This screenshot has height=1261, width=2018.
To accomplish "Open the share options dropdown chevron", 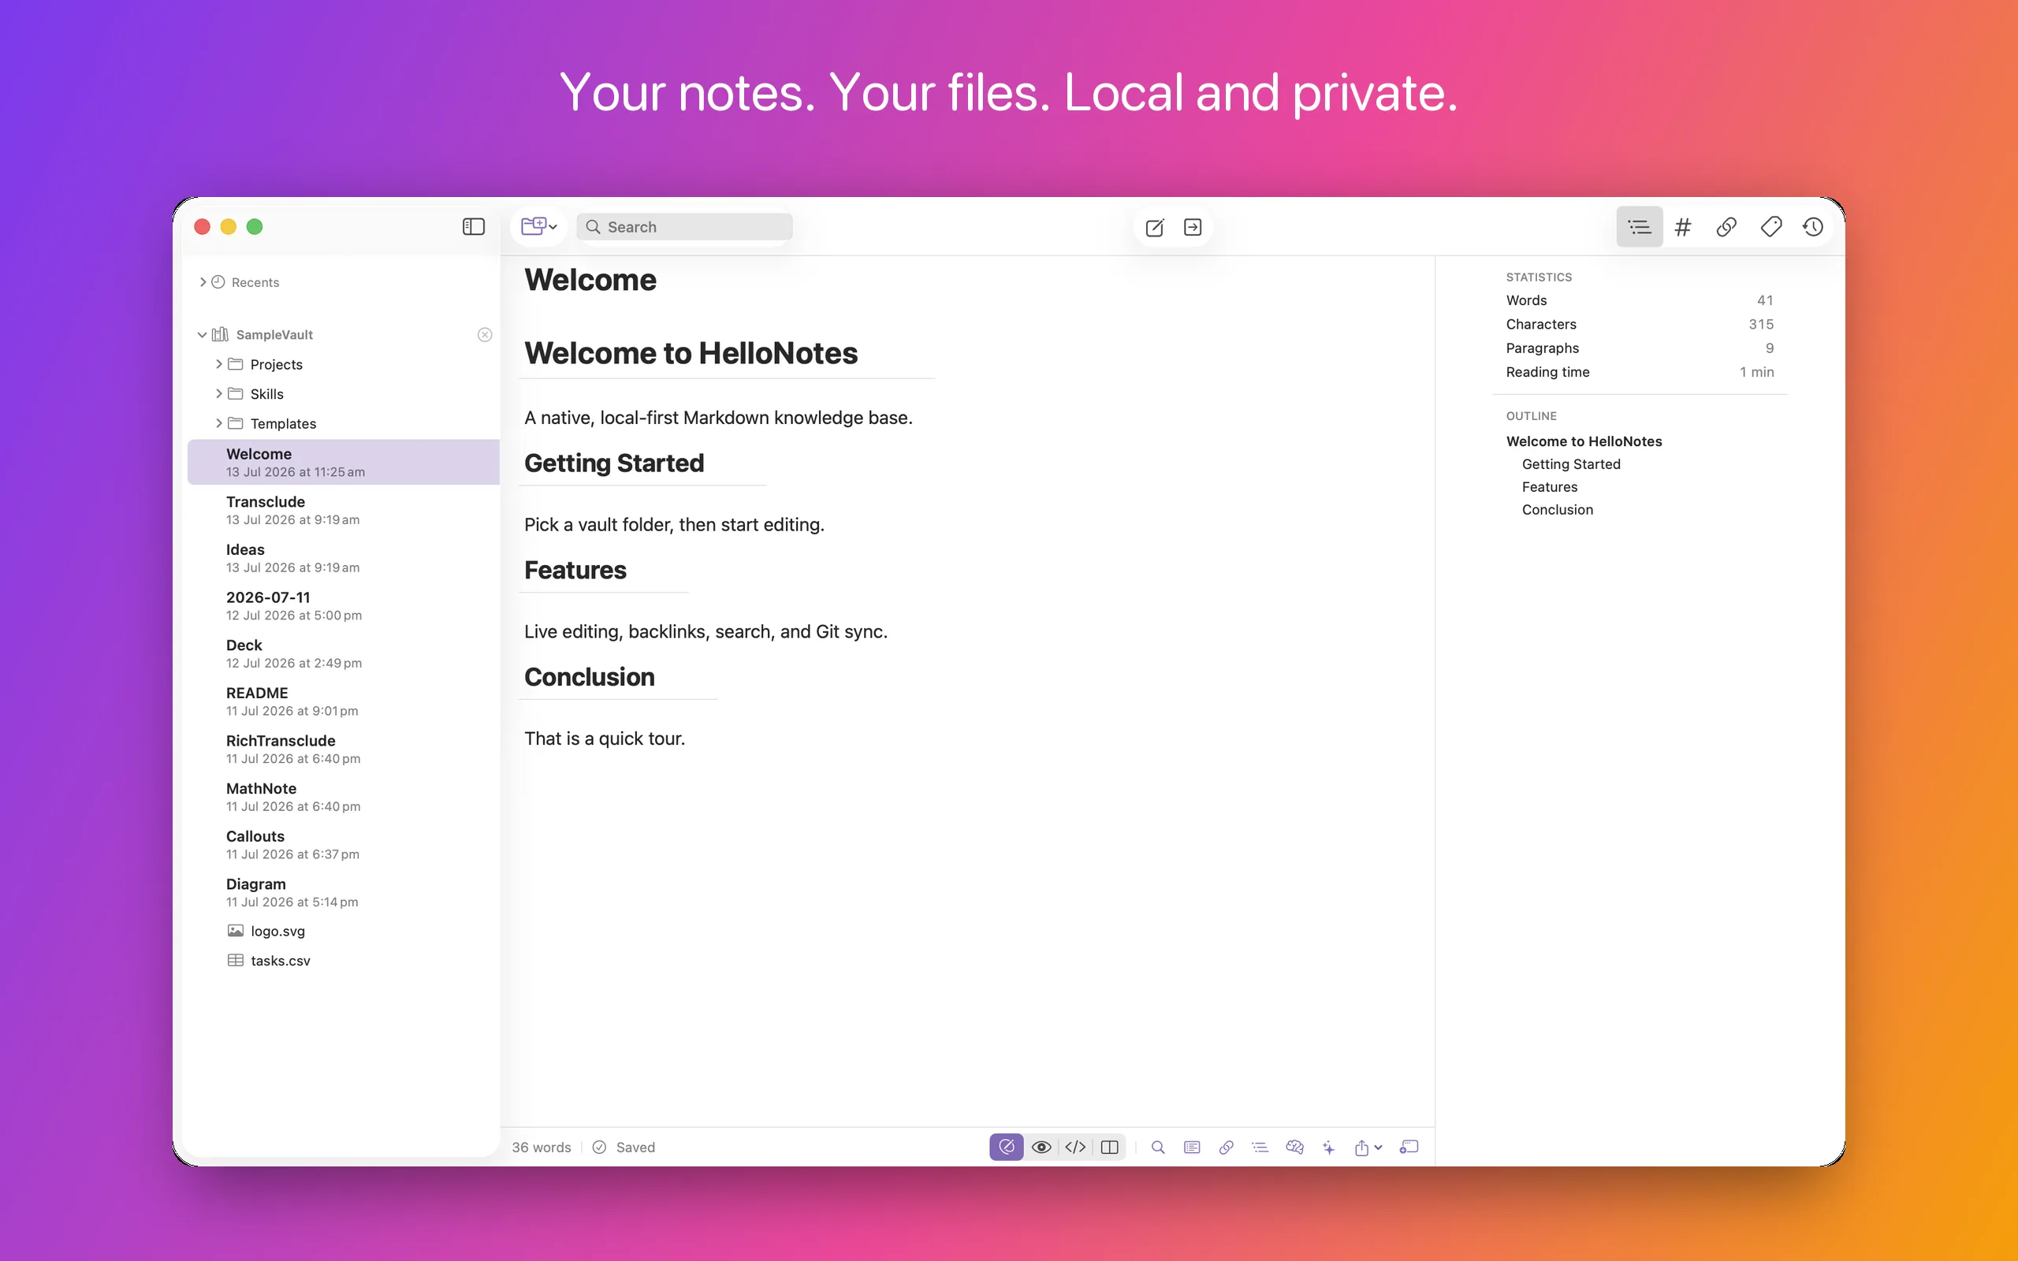I will pyautogui.click(x=1379, y=1148).
